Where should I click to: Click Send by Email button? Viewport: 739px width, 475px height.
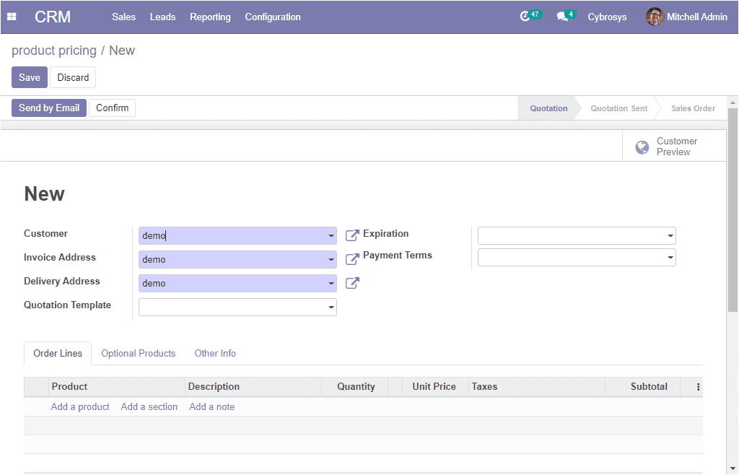(49, 108)
